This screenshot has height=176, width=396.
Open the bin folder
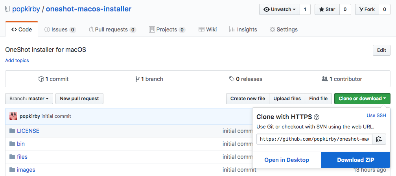coord(21,144)
